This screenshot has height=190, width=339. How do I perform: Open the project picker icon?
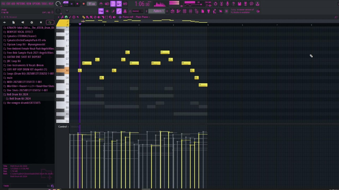203,11
